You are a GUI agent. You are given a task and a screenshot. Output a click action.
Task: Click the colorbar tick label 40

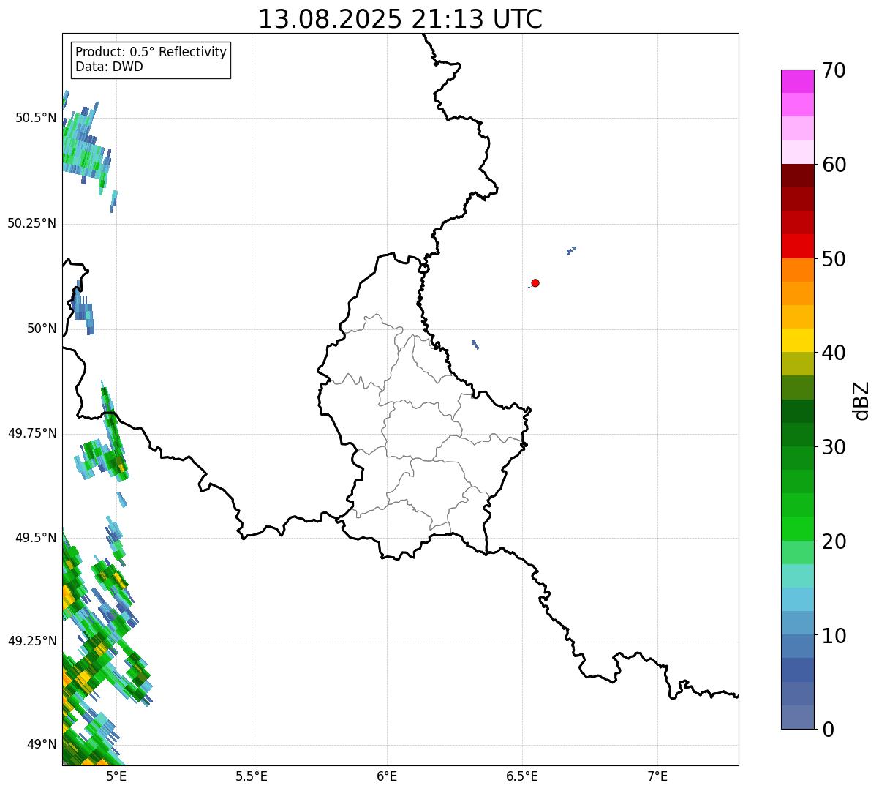click(834, 353)
